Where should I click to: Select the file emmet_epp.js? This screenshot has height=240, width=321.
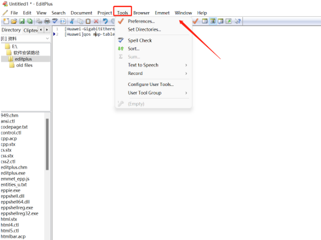tap(15, 179)
